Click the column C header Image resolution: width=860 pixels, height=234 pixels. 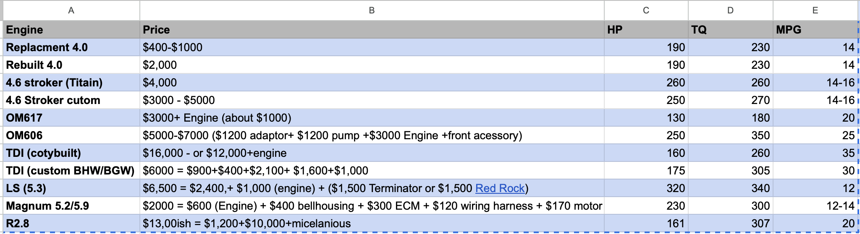click(x=646, y=10)
